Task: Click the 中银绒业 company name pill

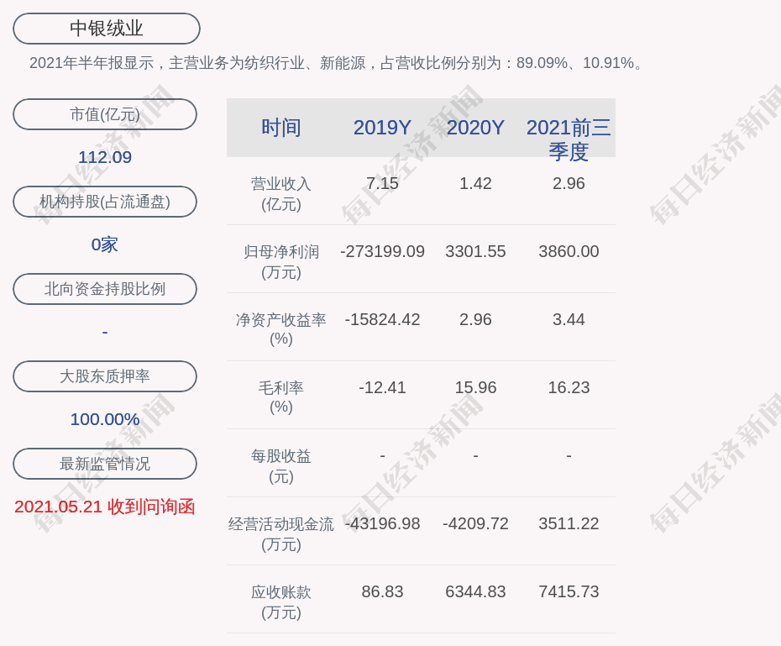Action: 107,29
